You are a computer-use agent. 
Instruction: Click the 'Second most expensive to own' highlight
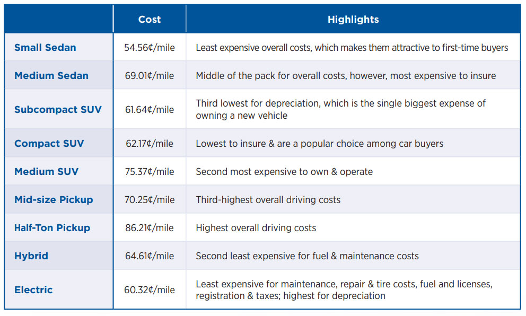pyautogui.click(x=284, y=172)
